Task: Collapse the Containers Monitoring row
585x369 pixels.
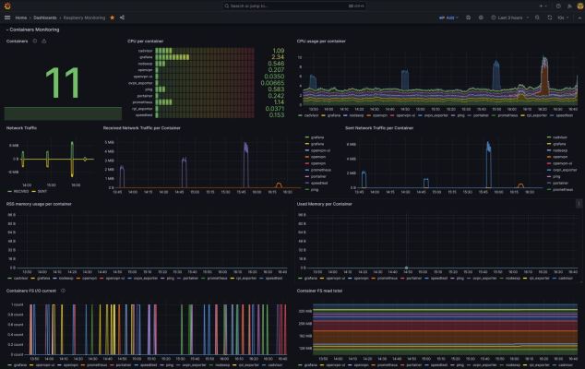Action: click(32, 30)
